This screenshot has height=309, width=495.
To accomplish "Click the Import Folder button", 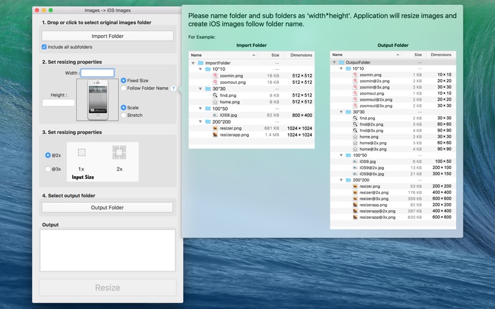I will pyautogui.click(x=108, y=36).
